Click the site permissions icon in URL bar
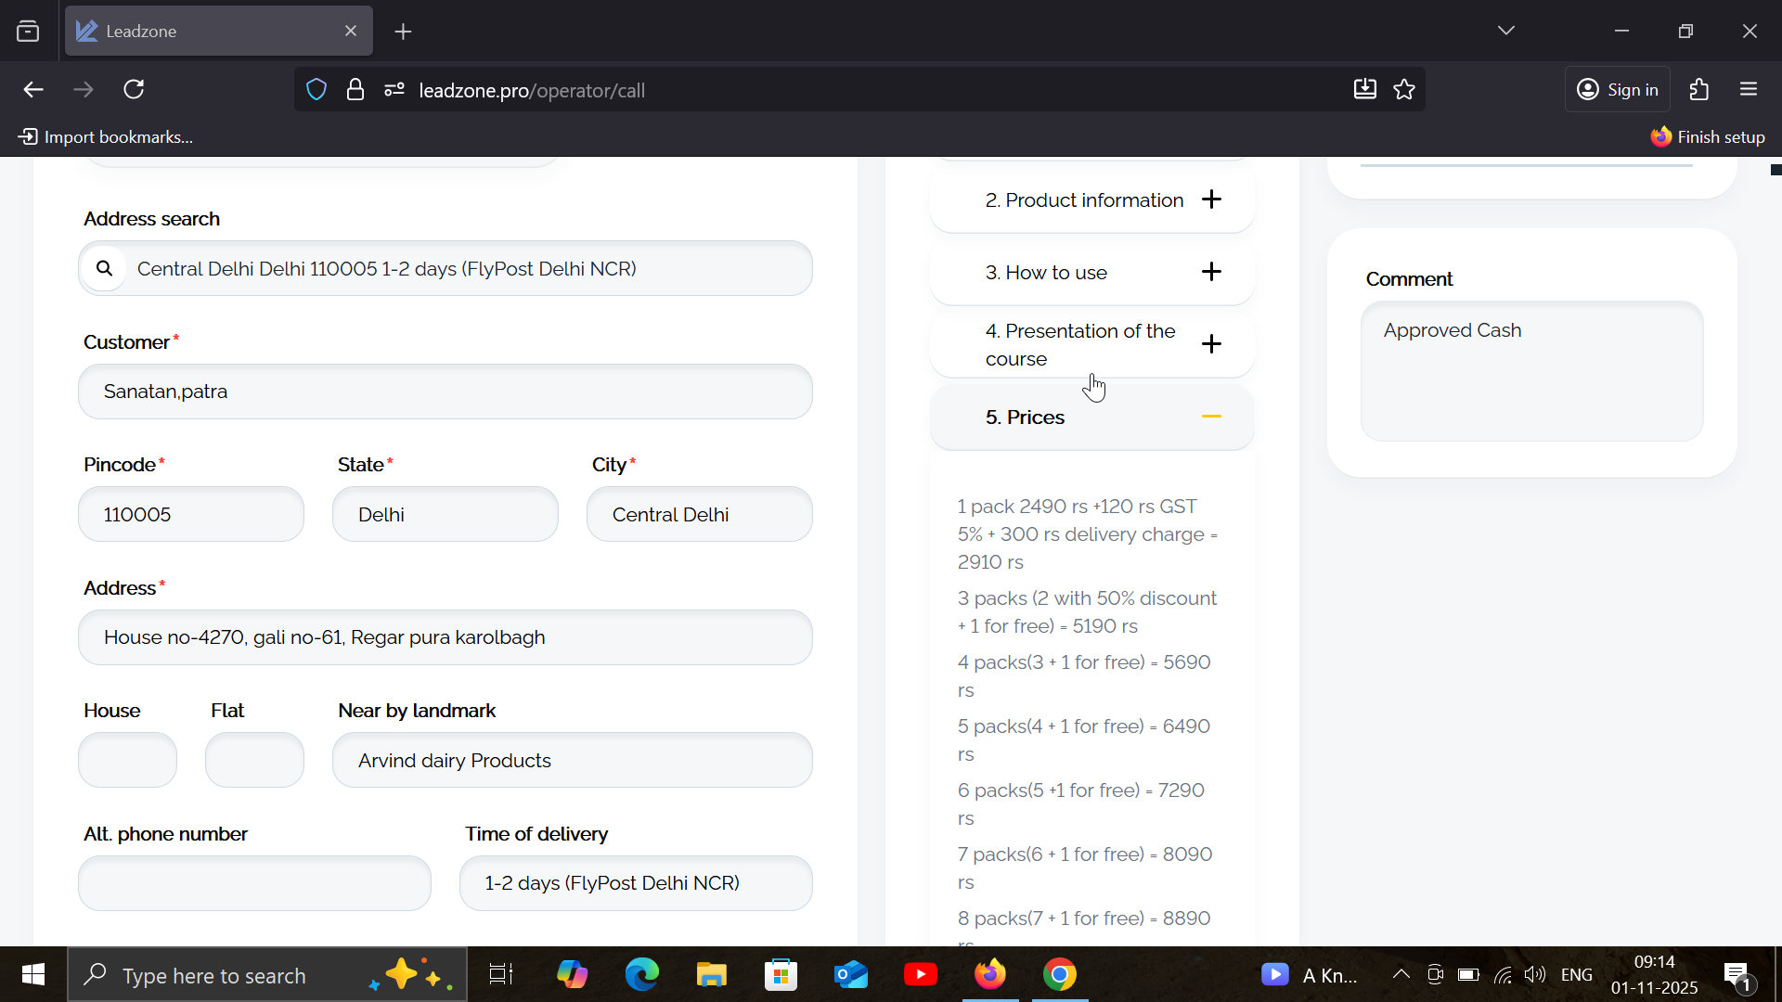 point(394,90)
